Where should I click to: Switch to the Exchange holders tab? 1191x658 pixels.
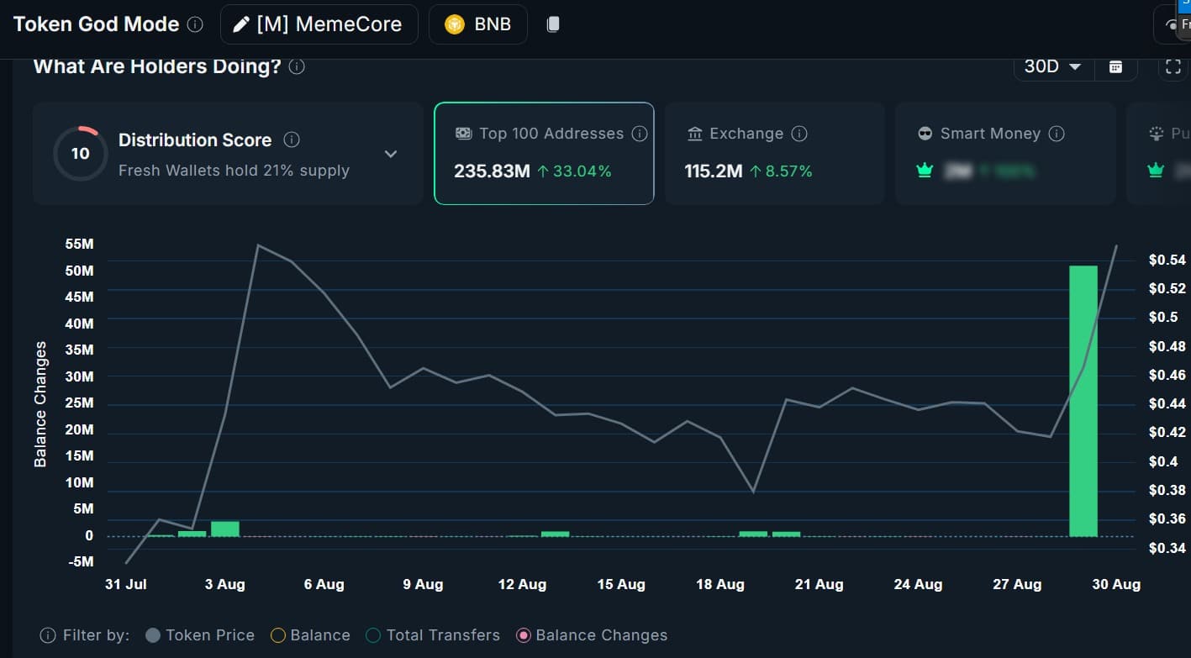click(x=773, y=153)
